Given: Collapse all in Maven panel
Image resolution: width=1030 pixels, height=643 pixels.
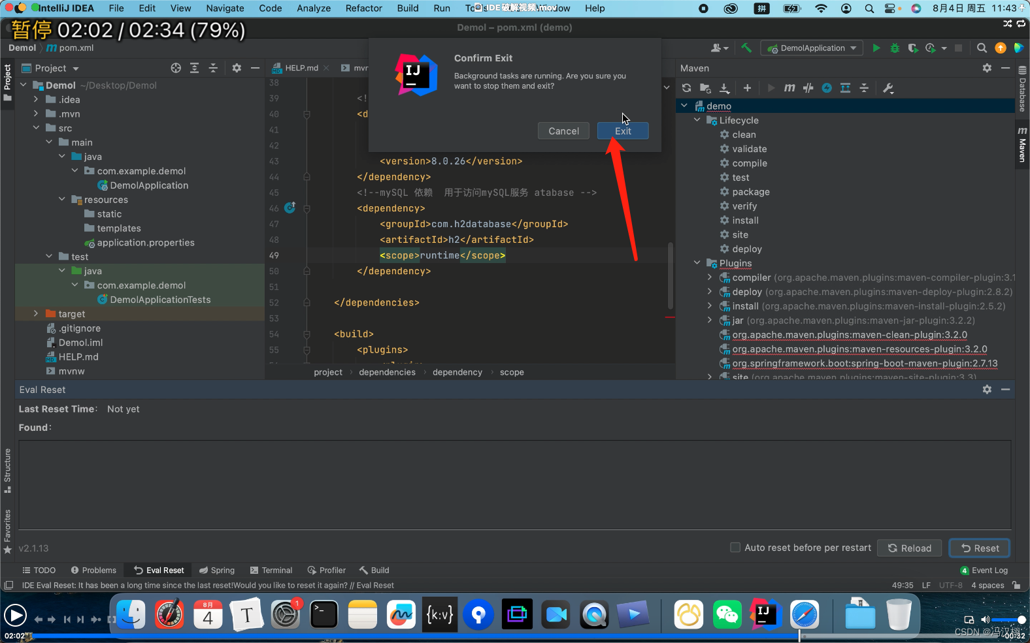Looking at the screenshot, I should [x=864, y=88].
